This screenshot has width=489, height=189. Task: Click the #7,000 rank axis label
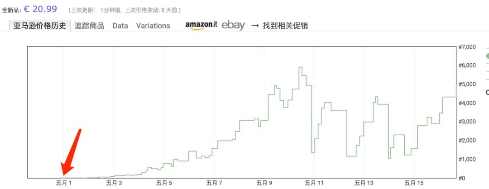tap(467, 47)
